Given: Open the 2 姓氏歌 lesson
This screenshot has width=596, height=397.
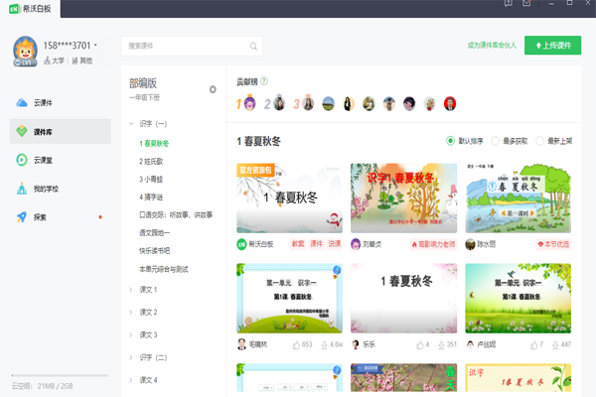Looking at the screenshot, I should (151, 162).
